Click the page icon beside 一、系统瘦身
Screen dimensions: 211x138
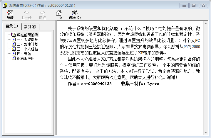pos(14,40)
